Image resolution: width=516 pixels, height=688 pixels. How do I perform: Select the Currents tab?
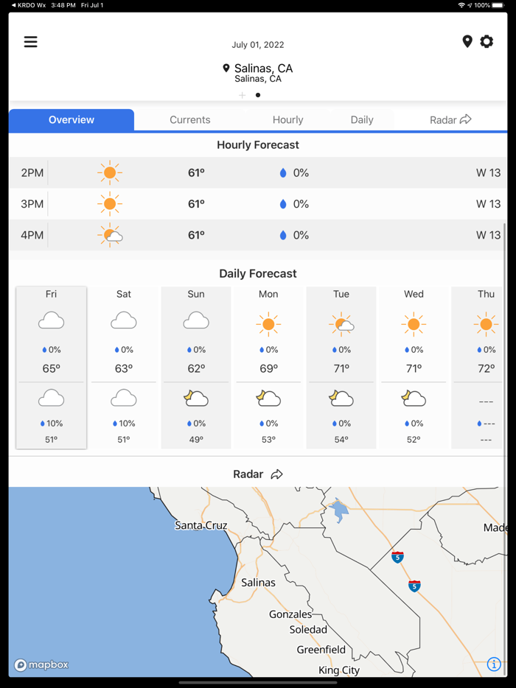tap(189, 119)
